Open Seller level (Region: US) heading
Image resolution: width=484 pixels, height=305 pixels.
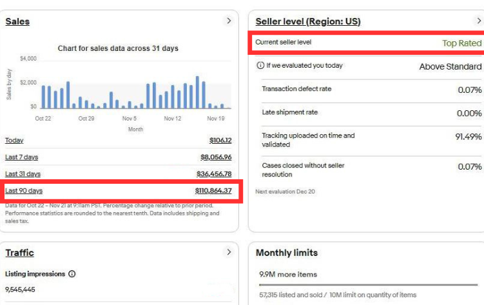308,21
